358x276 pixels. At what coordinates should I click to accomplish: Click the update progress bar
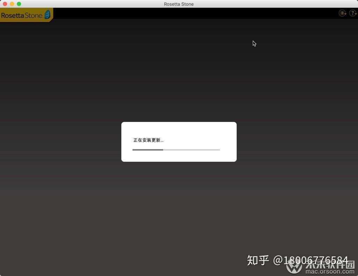pos(176,150)
